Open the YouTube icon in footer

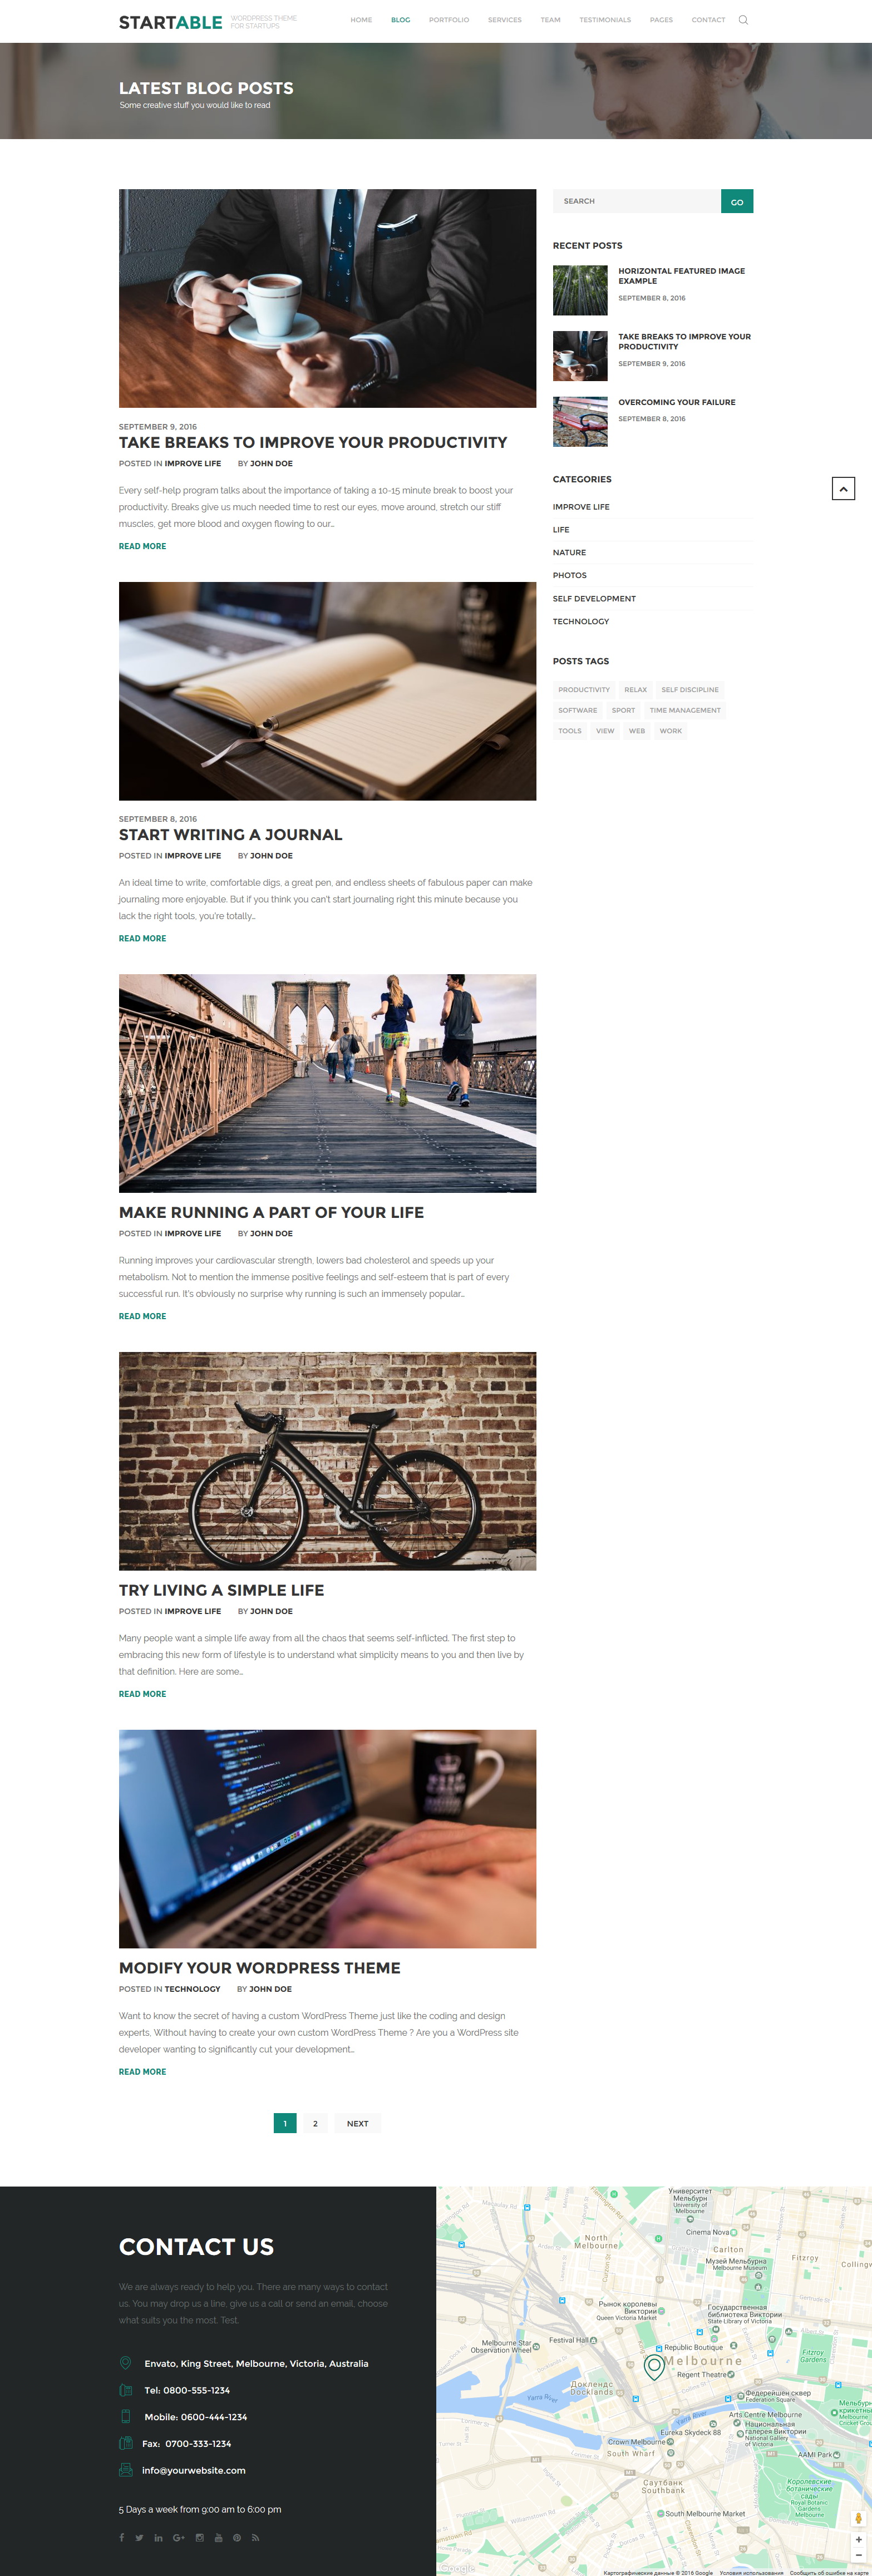pos(219,2537)
